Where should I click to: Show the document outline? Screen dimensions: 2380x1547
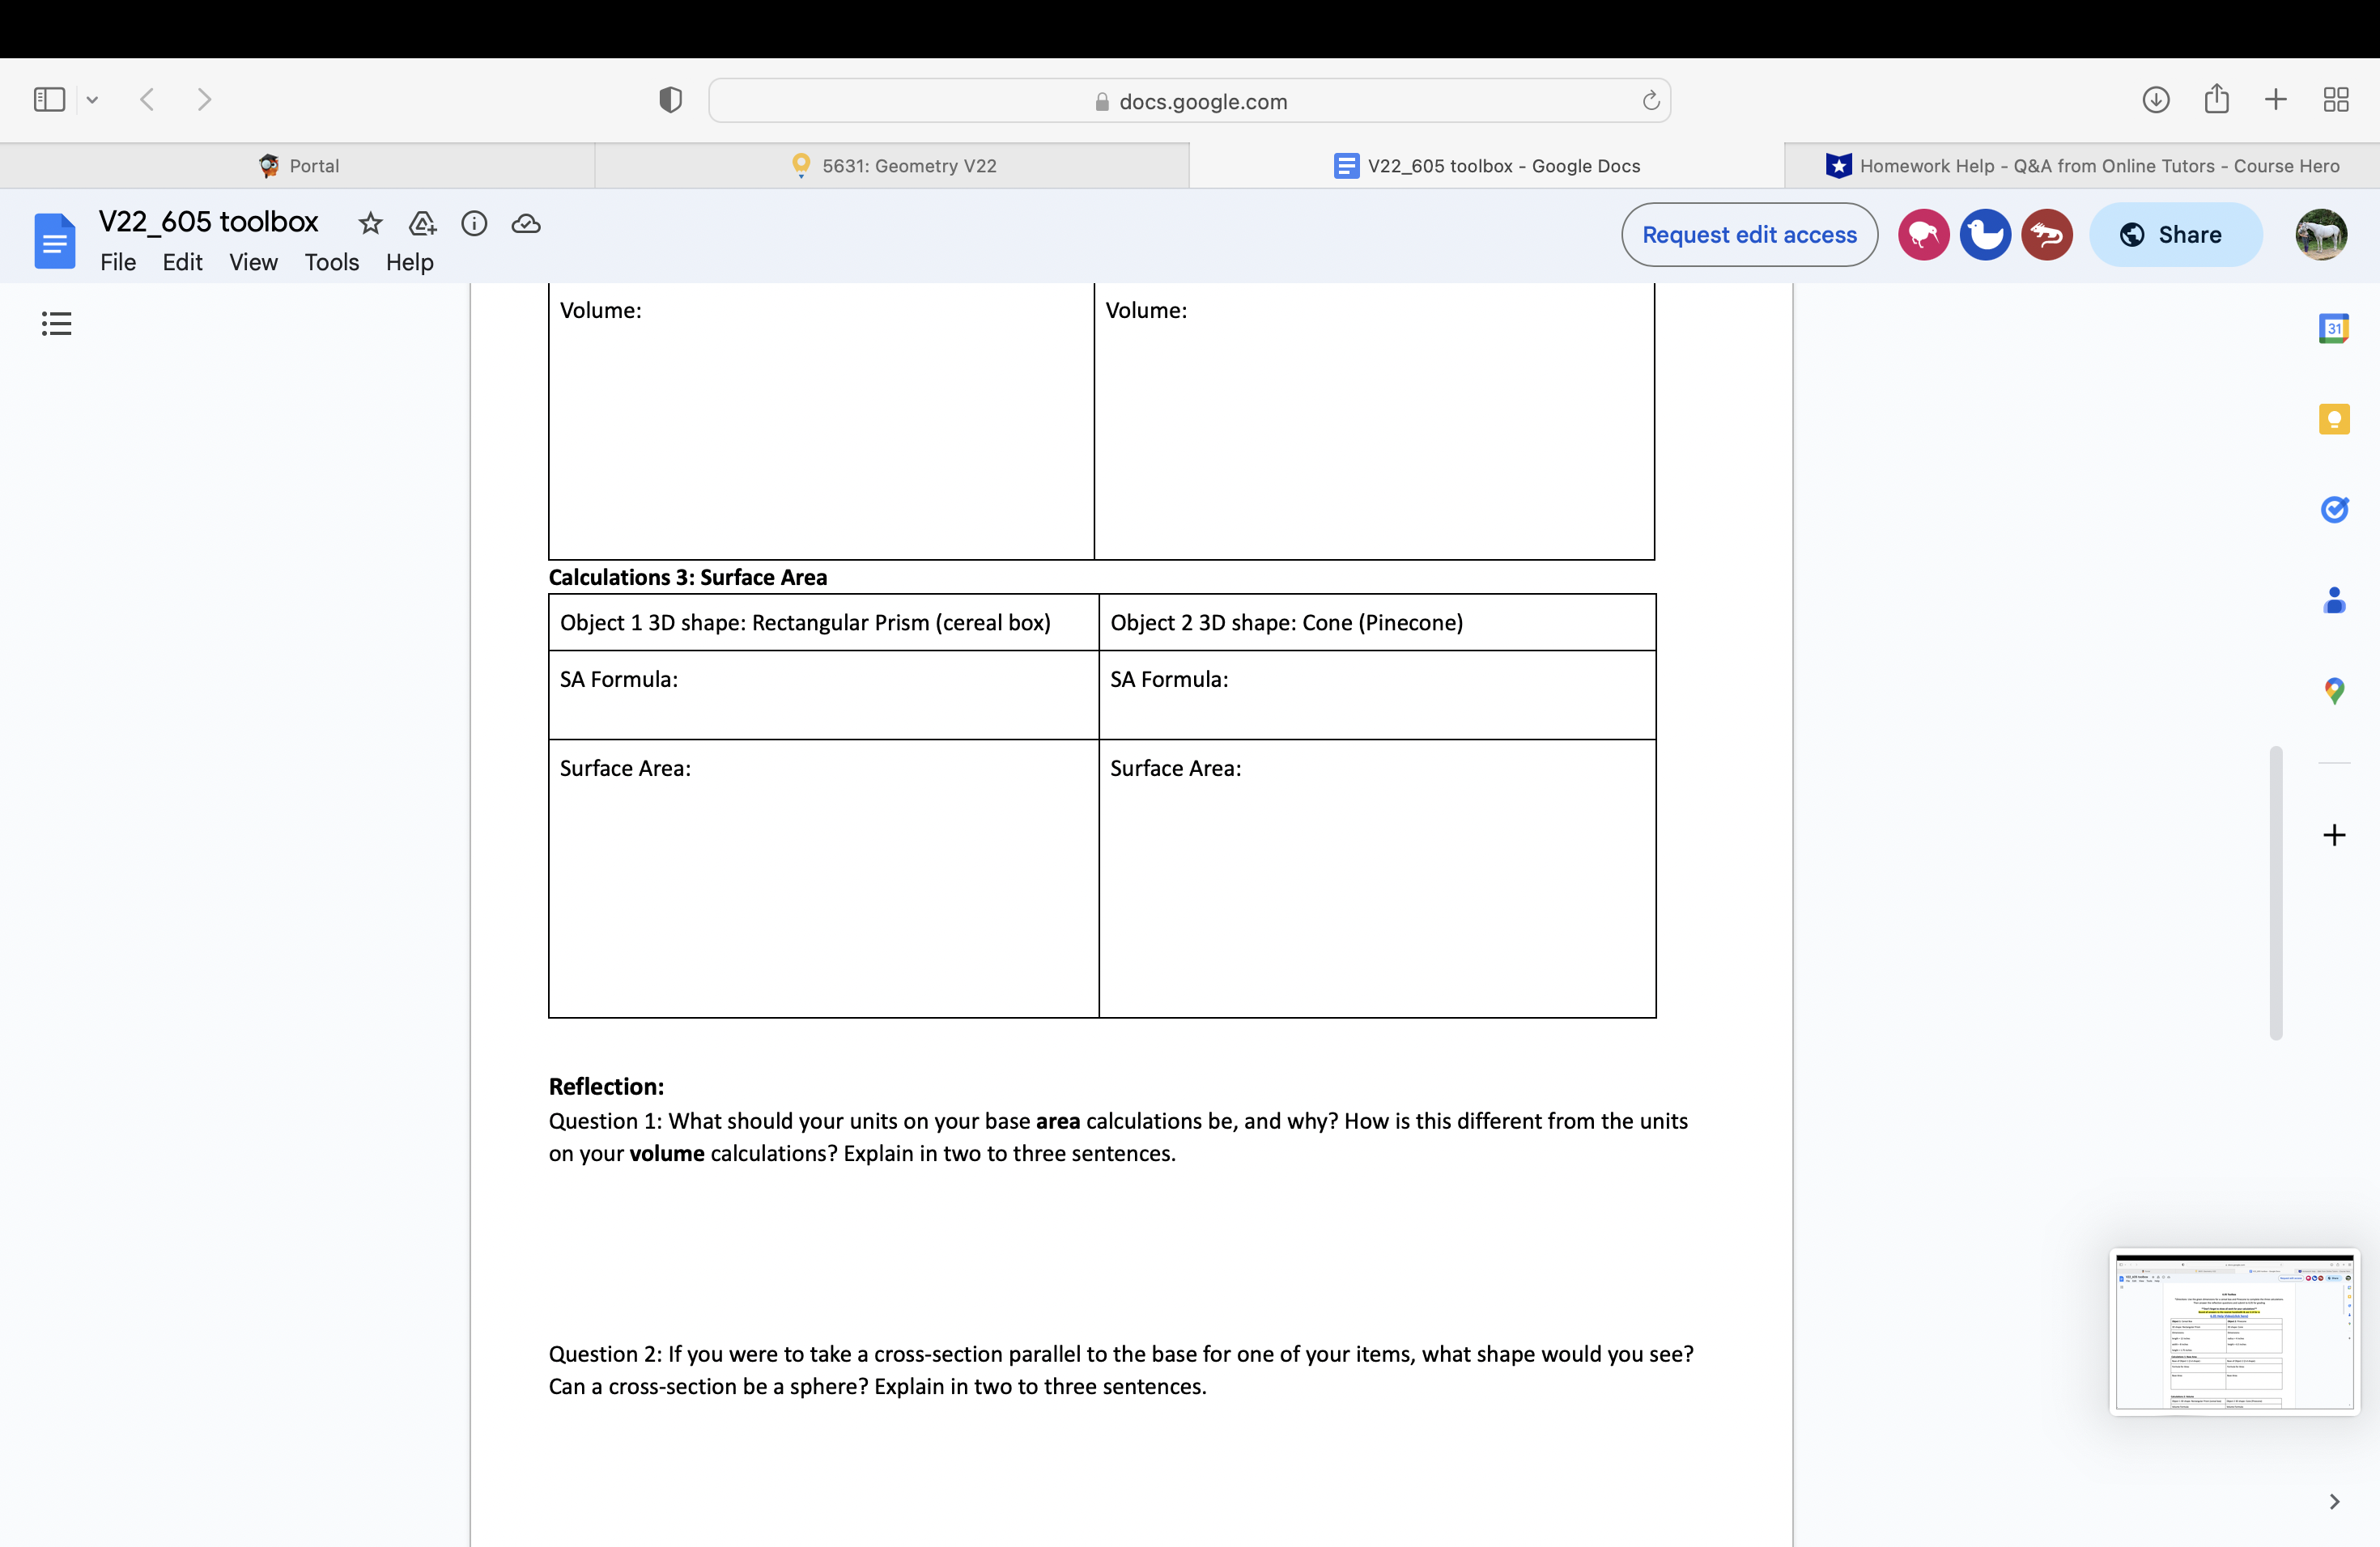55,323
